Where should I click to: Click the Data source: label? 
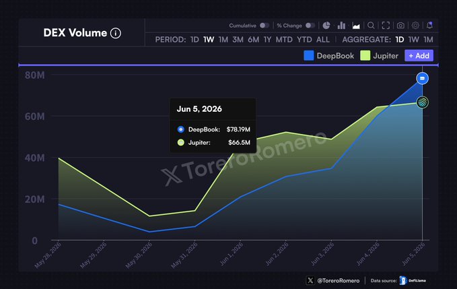click(x=384, y=280)
